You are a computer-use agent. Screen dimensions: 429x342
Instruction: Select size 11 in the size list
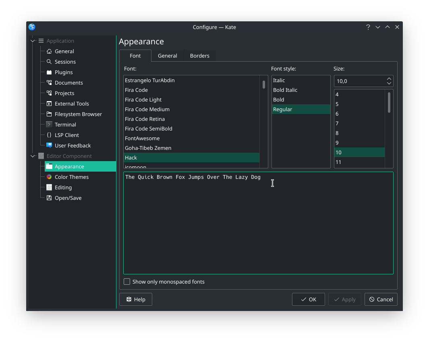tap(359, 162)
